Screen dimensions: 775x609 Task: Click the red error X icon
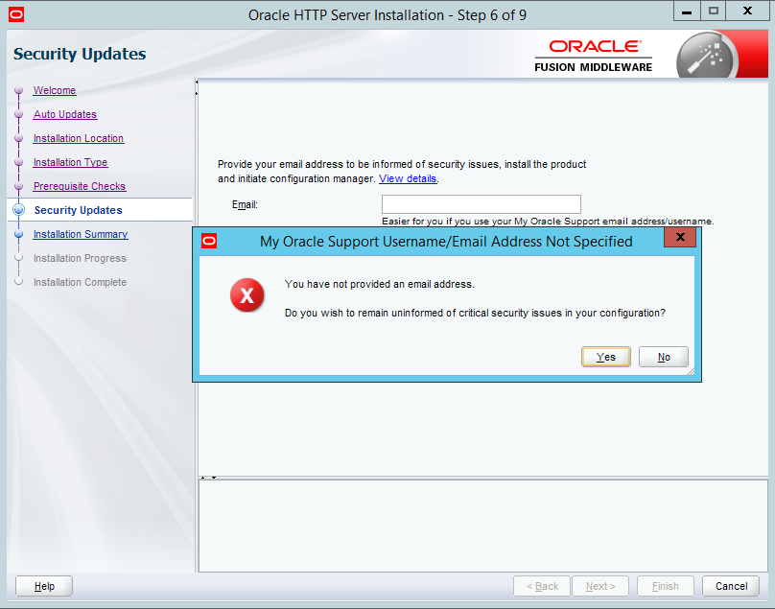pyautogui.click(x=247, y=296)
